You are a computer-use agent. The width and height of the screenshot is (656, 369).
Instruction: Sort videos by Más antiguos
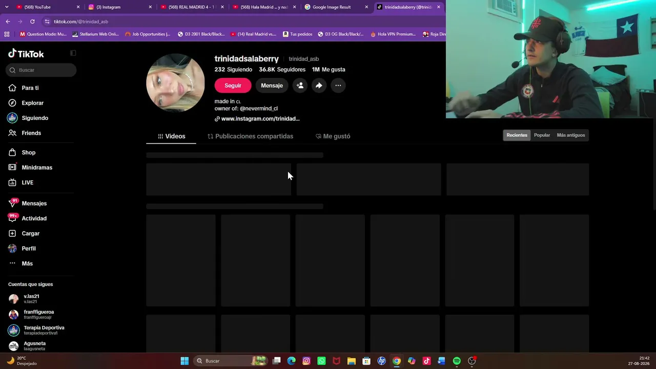(571, 135)
